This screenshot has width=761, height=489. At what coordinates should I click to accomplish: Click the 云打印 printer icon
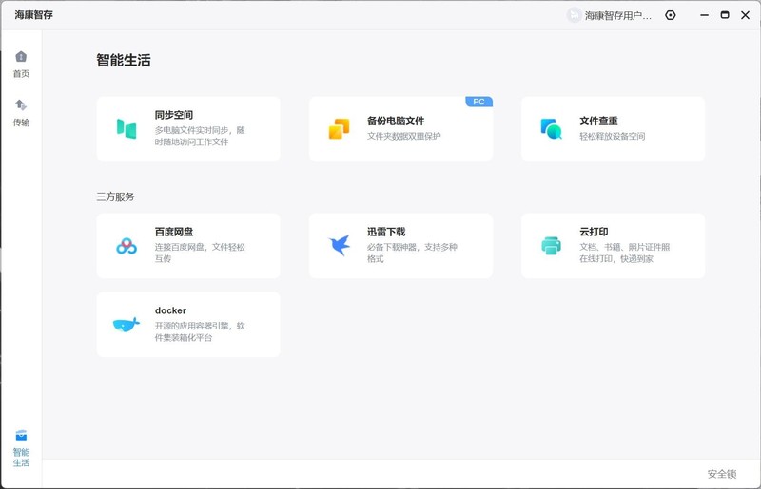point(552,246)
